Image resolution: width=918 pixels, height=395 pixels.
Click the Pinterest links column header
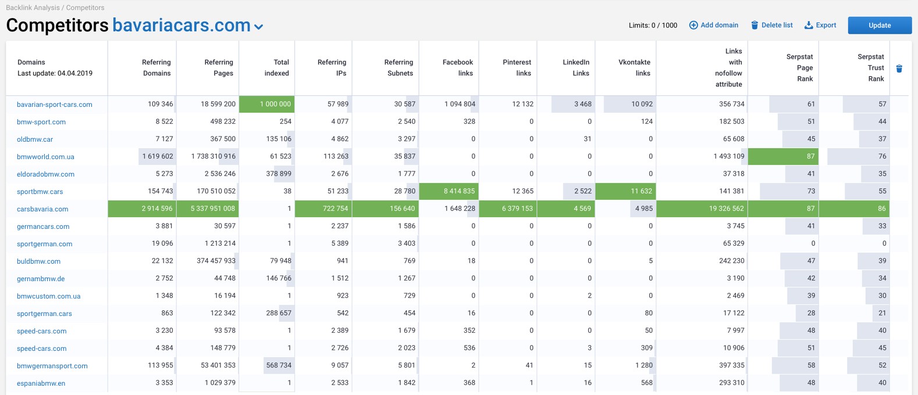click(x=517, y=67)
